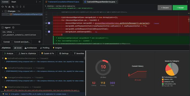Click the commit message input field
The width and height of the screenshot is (190, 96).
tap(21, 34)
